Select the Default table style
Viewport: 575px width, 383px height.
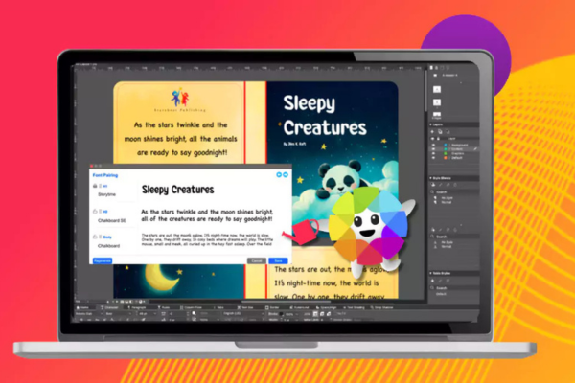click(441, 294)
